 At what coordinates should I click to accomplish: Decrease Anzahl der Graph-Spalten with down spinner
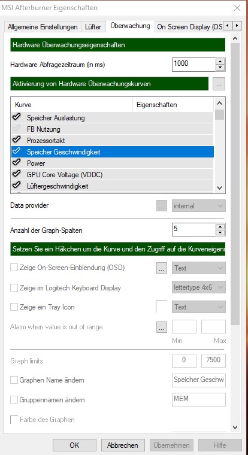pos(220,233)
